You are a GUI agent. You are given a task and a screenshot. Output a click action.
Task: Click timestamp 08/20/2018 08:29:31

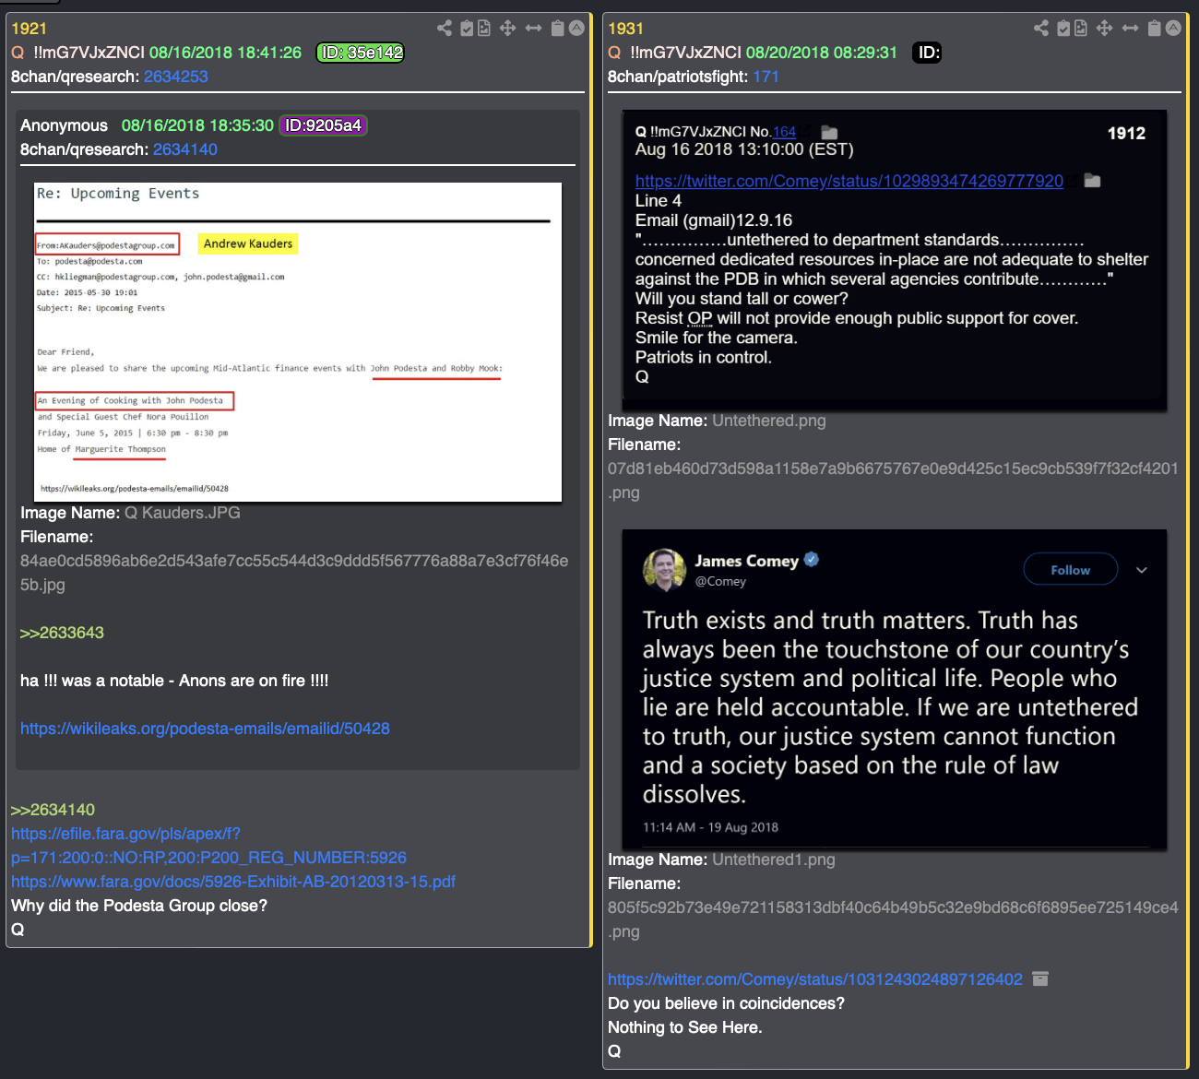point(822,53)
